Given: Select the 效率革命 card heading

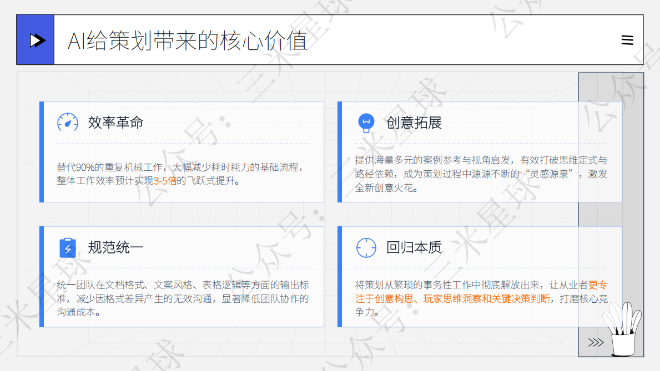Looking at the screenshot, I should pos(116,123).
